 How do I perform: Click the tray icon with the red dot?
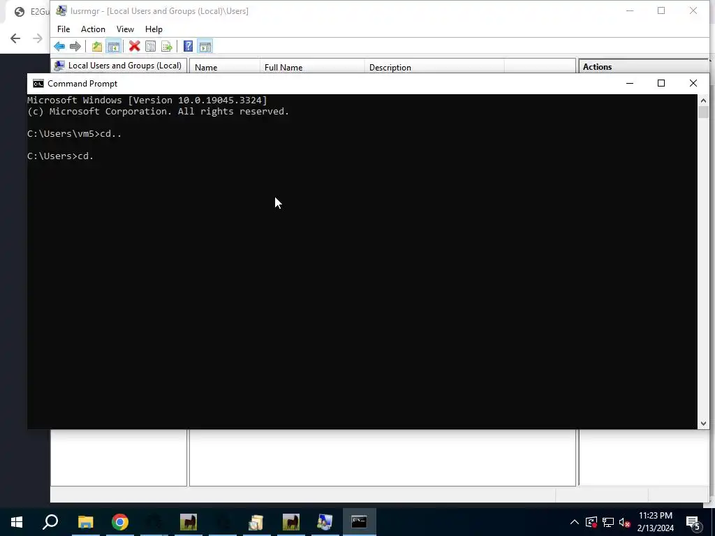591,522
